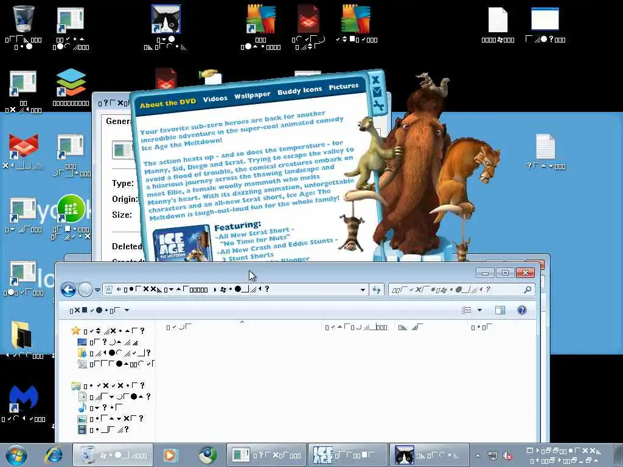The width and height of the screenshot is (623, 467).
Task: Click inside the Explorer search field
Action: [x=455, y=289]
